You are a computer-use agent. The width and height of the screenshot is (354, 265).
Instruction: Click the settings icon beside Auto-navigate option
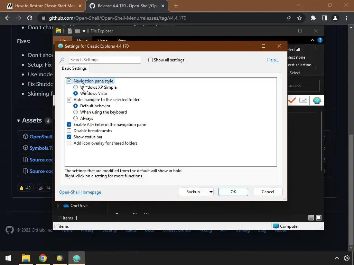coord(69,100)
